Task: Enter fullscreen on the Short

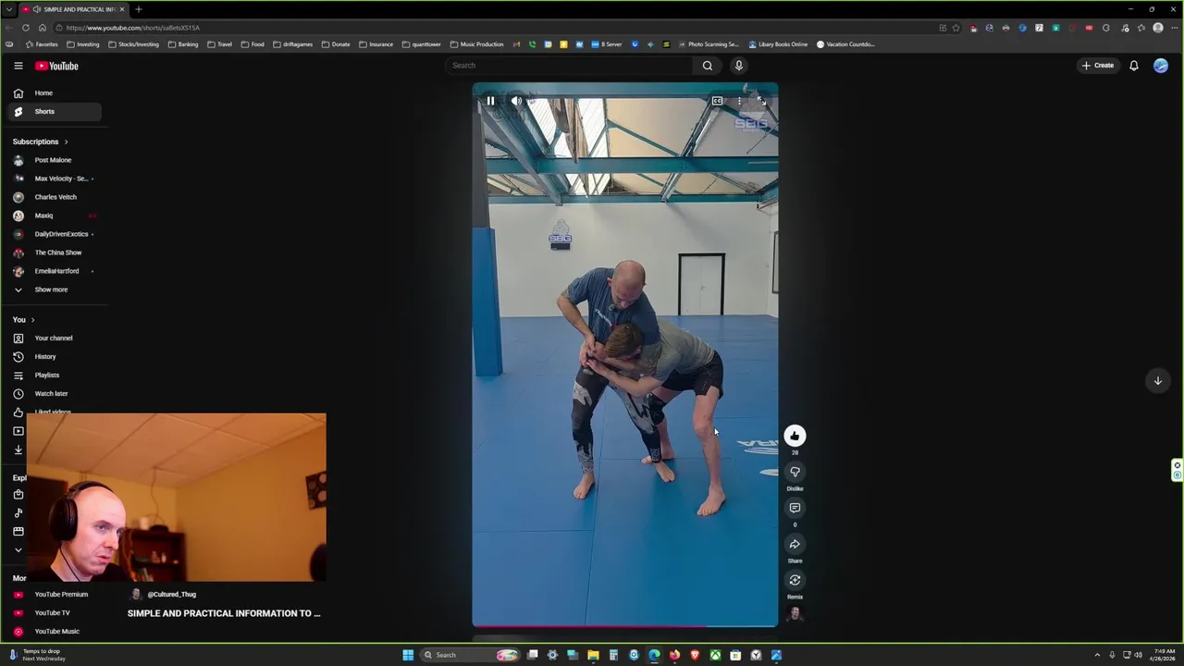Action: pos(760,101)
